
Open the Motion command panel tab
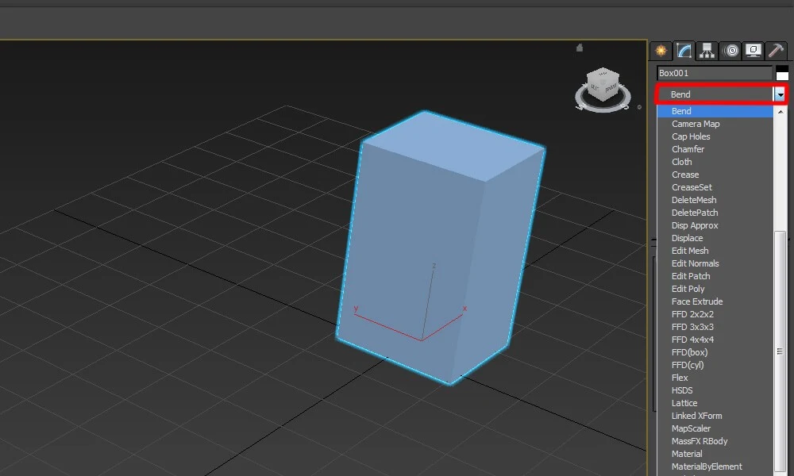pyautogui.click(x=730, y=51)
